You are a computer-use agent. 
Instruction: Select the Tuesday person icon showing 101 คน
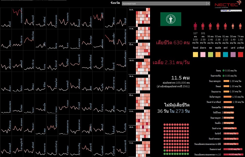click(203, 26)
